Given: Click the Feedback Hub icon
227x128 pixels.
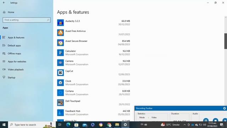Looking at the screenshot, I should 60,113.
